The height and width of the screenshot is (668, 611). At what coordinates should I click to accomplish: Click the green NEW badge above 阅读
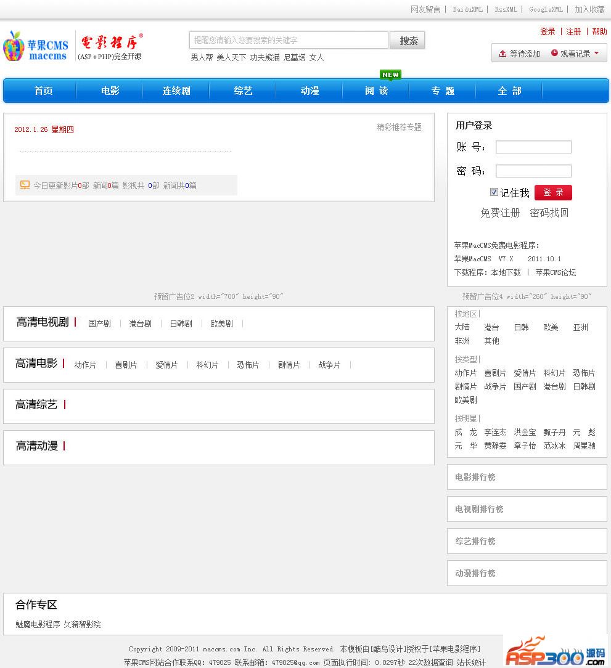[390, 75]
